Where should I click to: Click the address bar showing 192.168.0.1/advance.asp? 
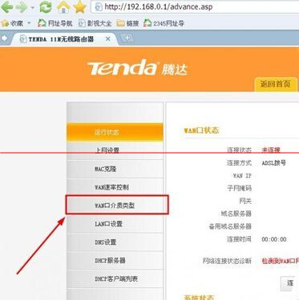tap(195, 7)
